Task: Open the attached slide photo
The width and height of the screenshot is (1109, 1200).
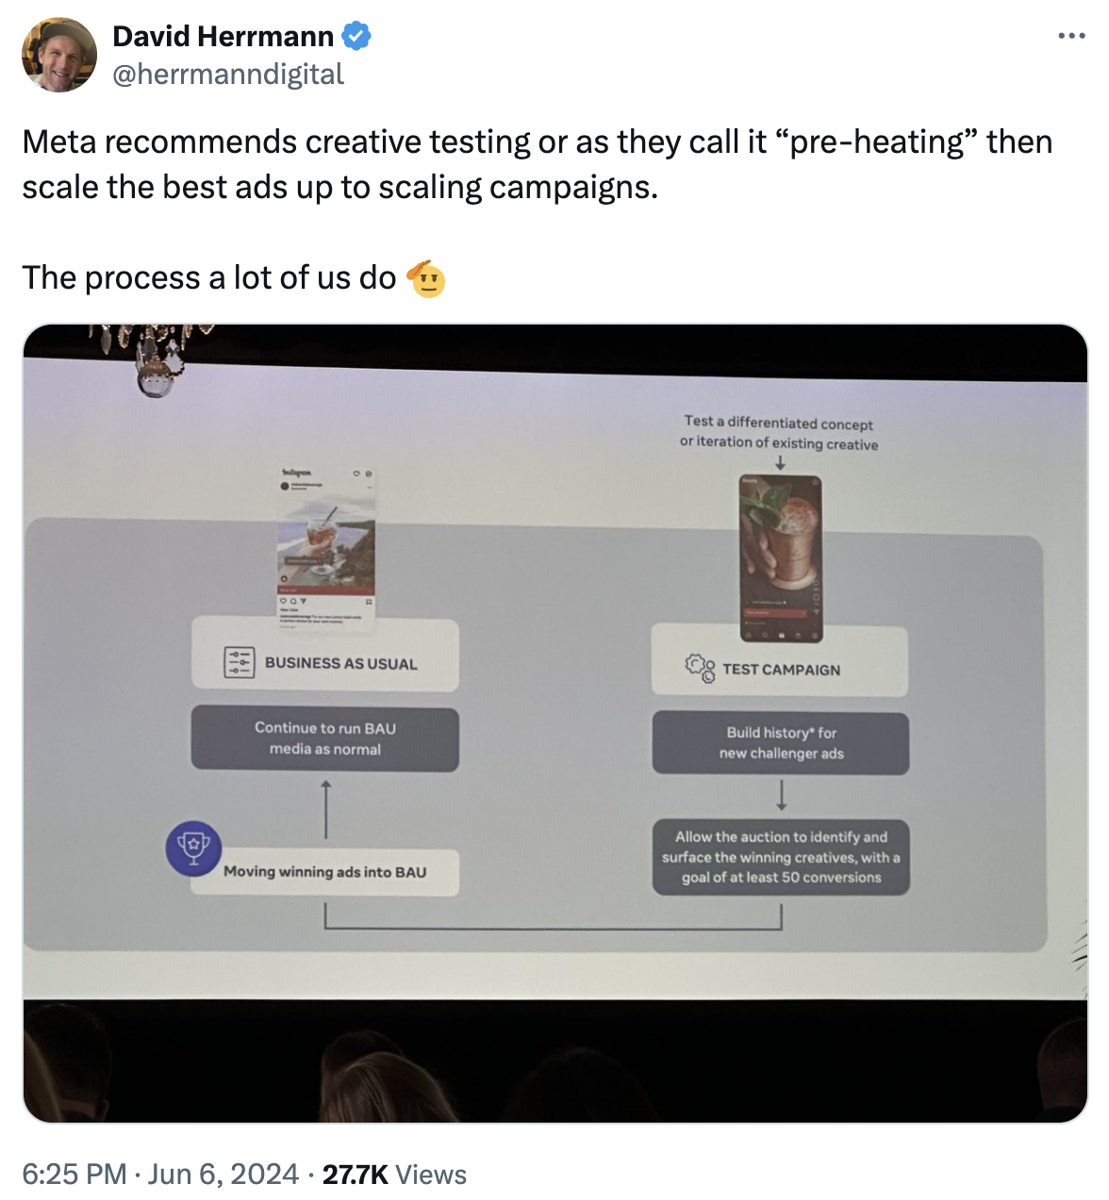Action: 554,724
